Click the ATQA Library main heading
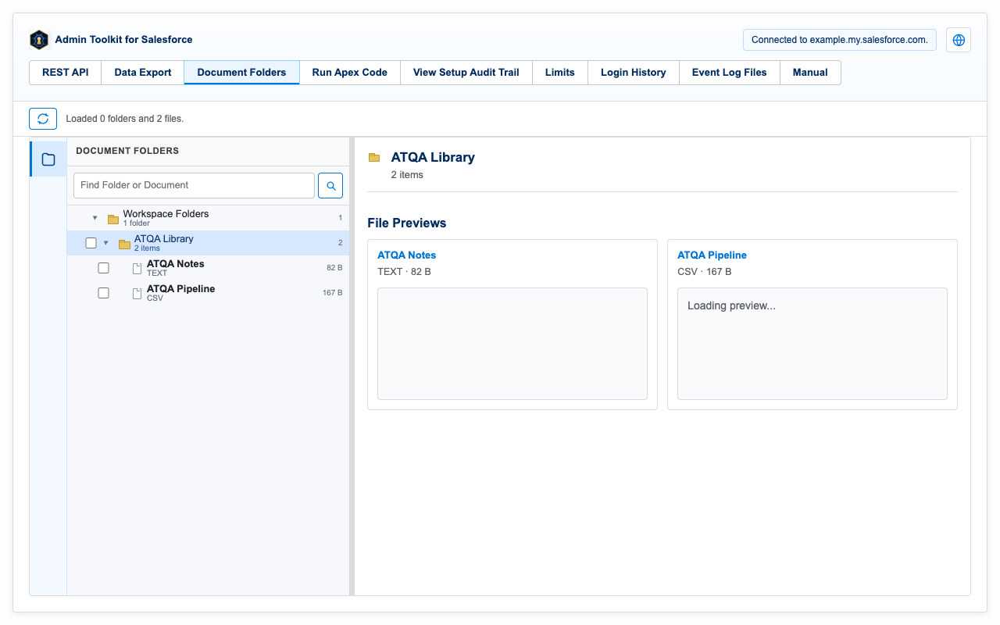Viewport: 1000px width, 625px height. tap(433, 157)
